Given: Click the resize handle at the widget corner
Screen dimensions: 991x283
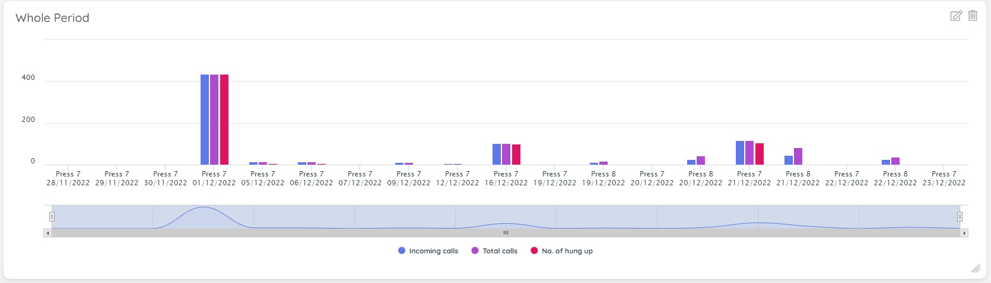Looking at the screenshot, I should point(975,269).
